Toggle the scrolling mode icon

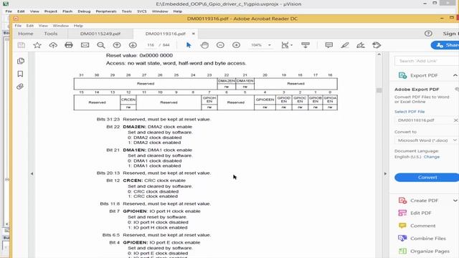click(x=306, y=45)
